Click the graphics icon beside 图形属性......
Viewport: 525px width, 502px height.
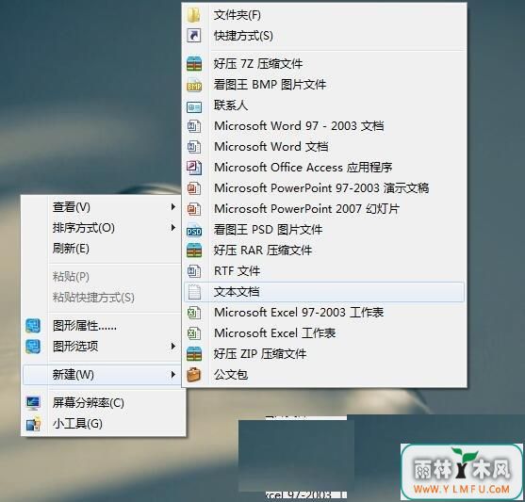pos(33,326)
